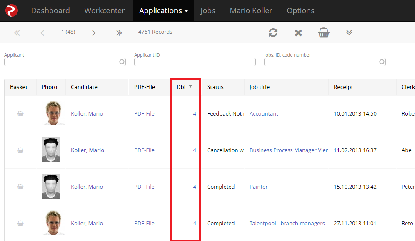
Task: Focus the Applicant ID input field
Action: pos(195,62)
